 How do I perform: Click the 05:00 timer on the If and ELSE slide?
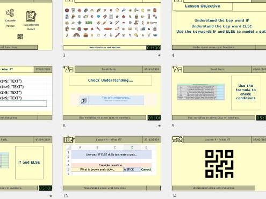tap(46, 188)
